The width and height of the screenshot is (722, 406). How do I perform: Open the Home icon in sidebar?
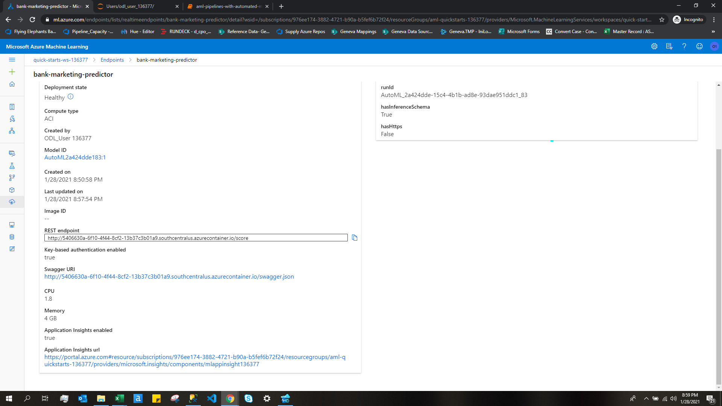click(12, 84)
